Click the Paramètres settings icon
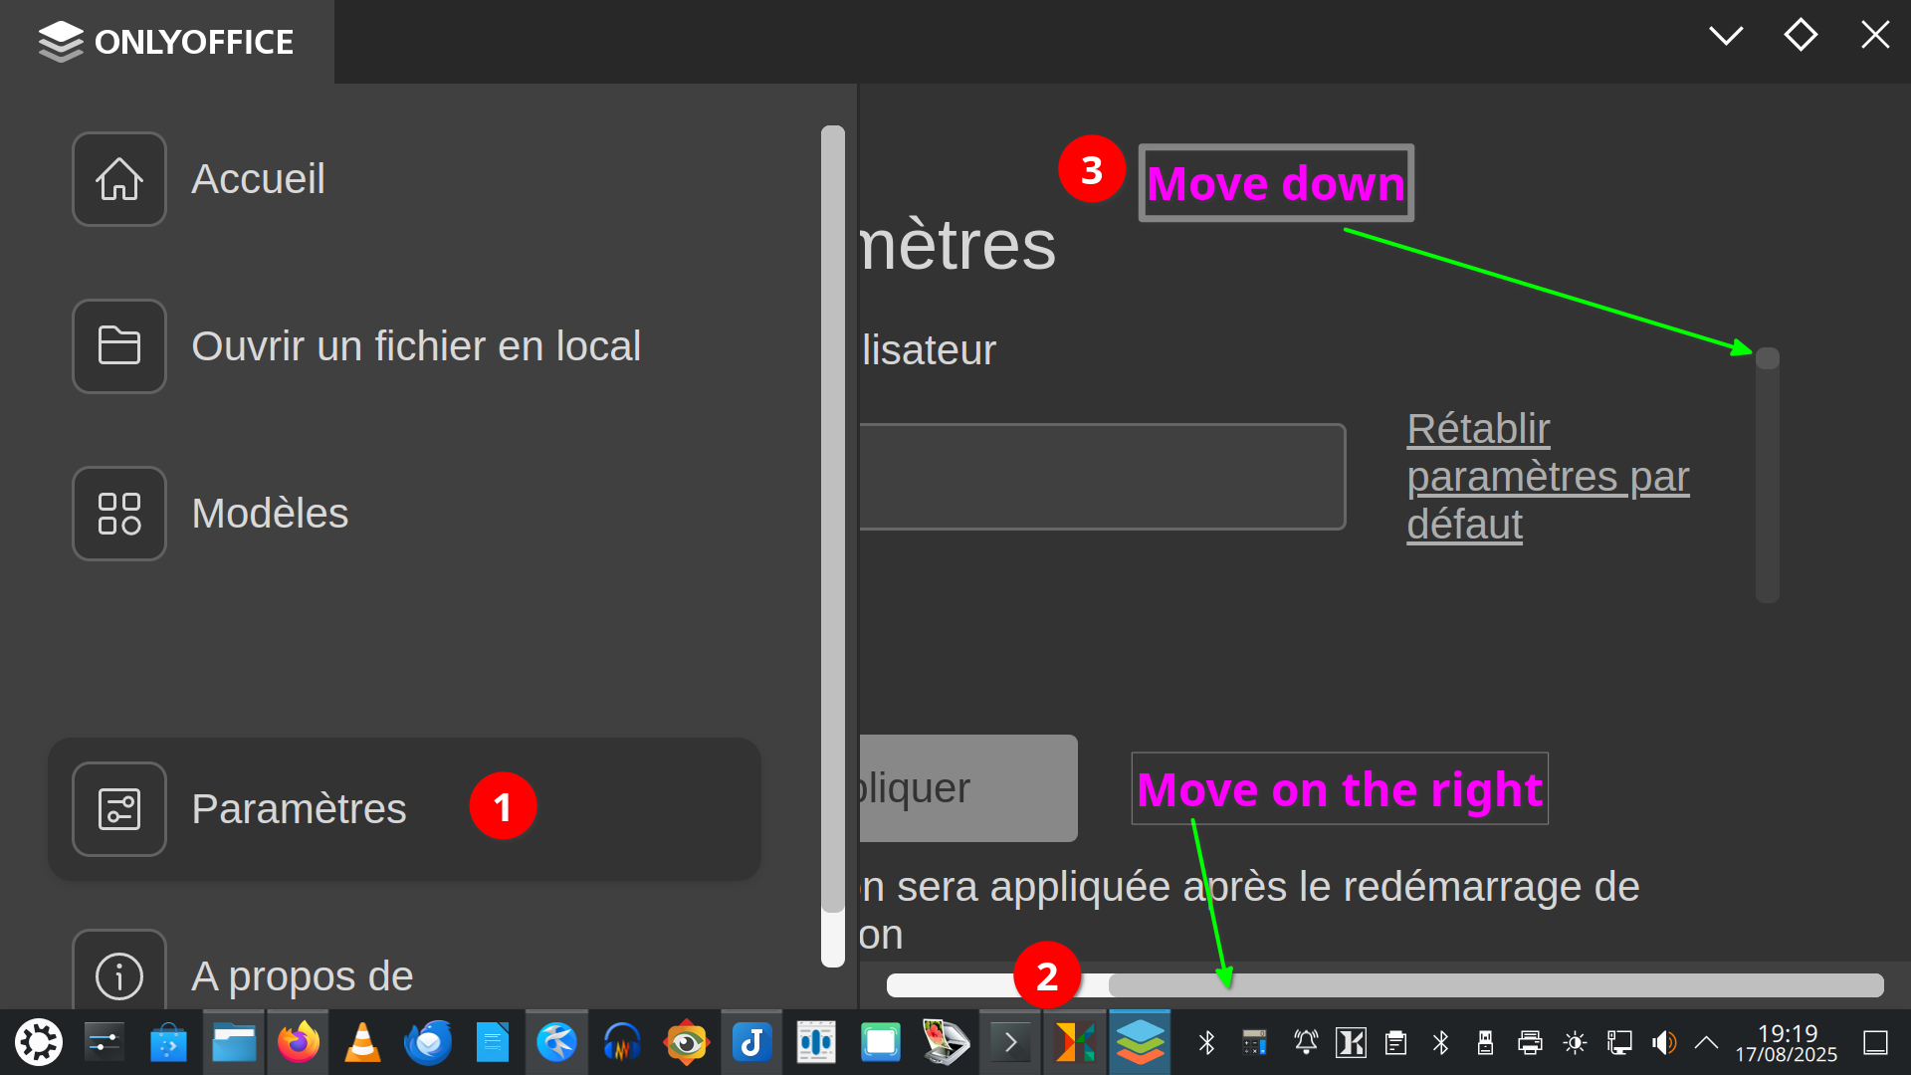The height and width of the screenshot is (1075, 1911). point(118,809)
